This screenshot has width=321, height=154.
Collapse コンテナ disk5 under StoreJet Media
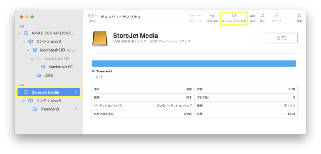point(24,101)
